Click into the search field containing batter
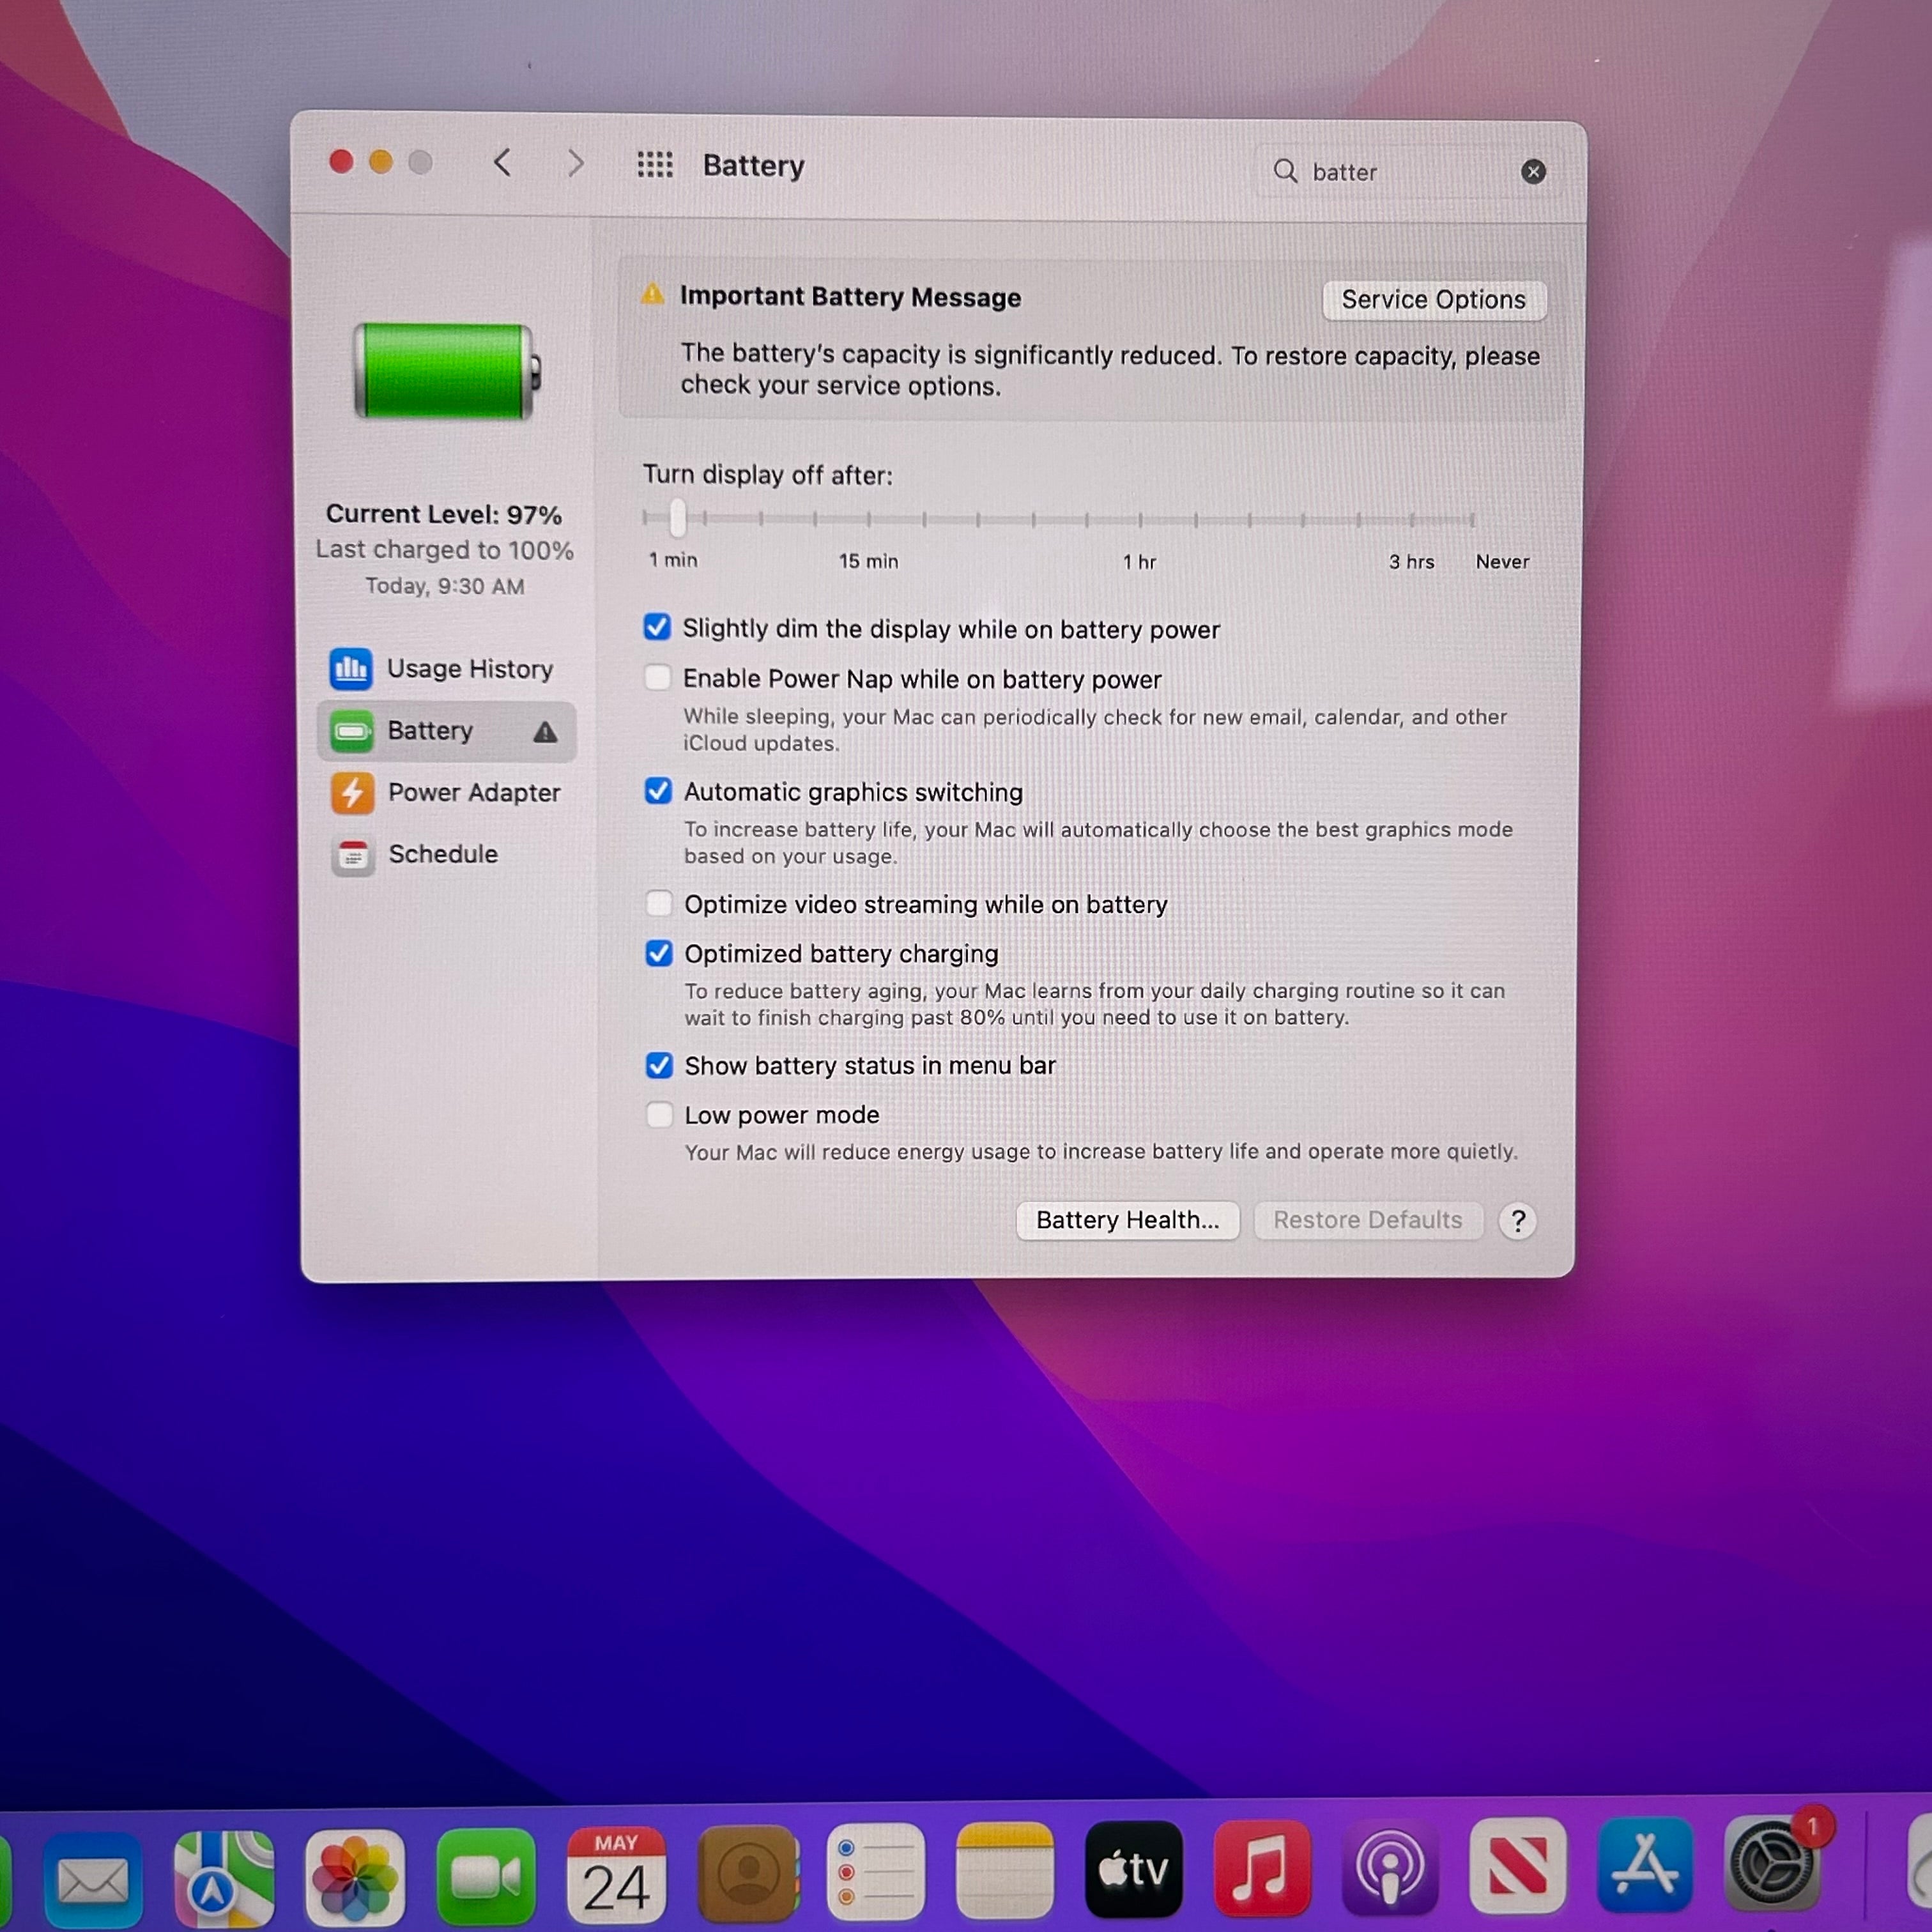 tap(1409, 172)
